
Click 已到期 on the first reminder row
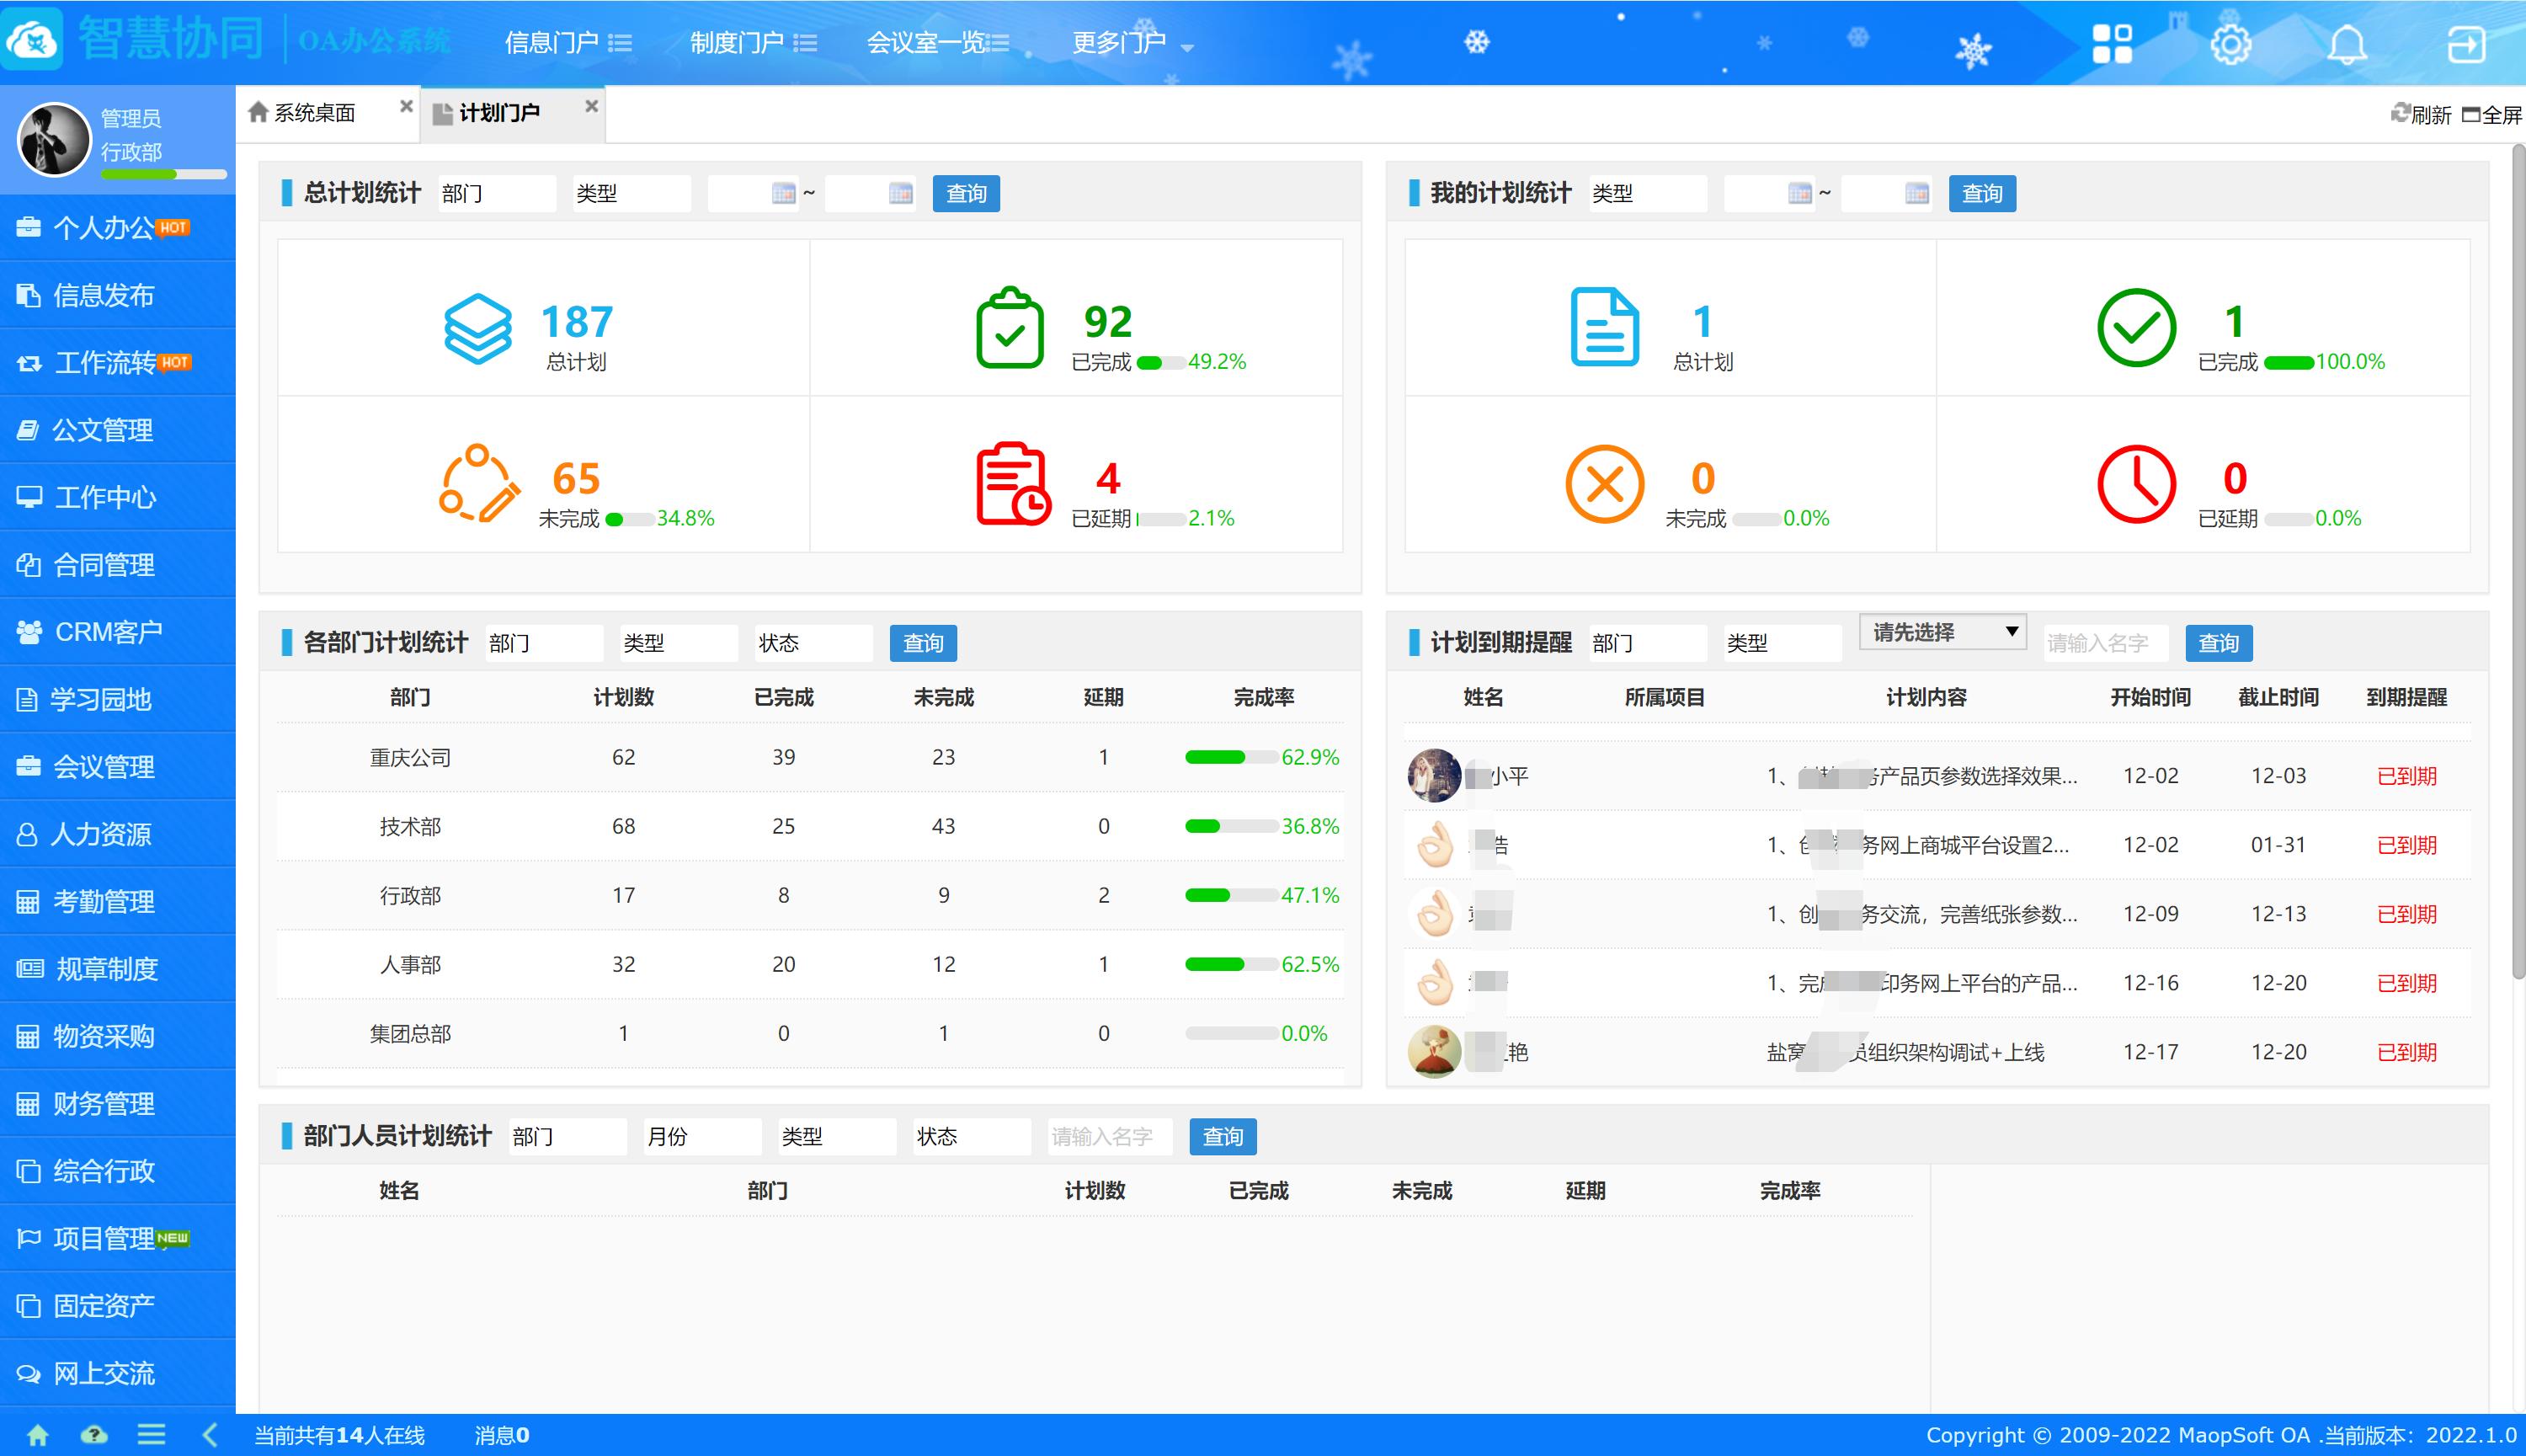click(2406, 776)
